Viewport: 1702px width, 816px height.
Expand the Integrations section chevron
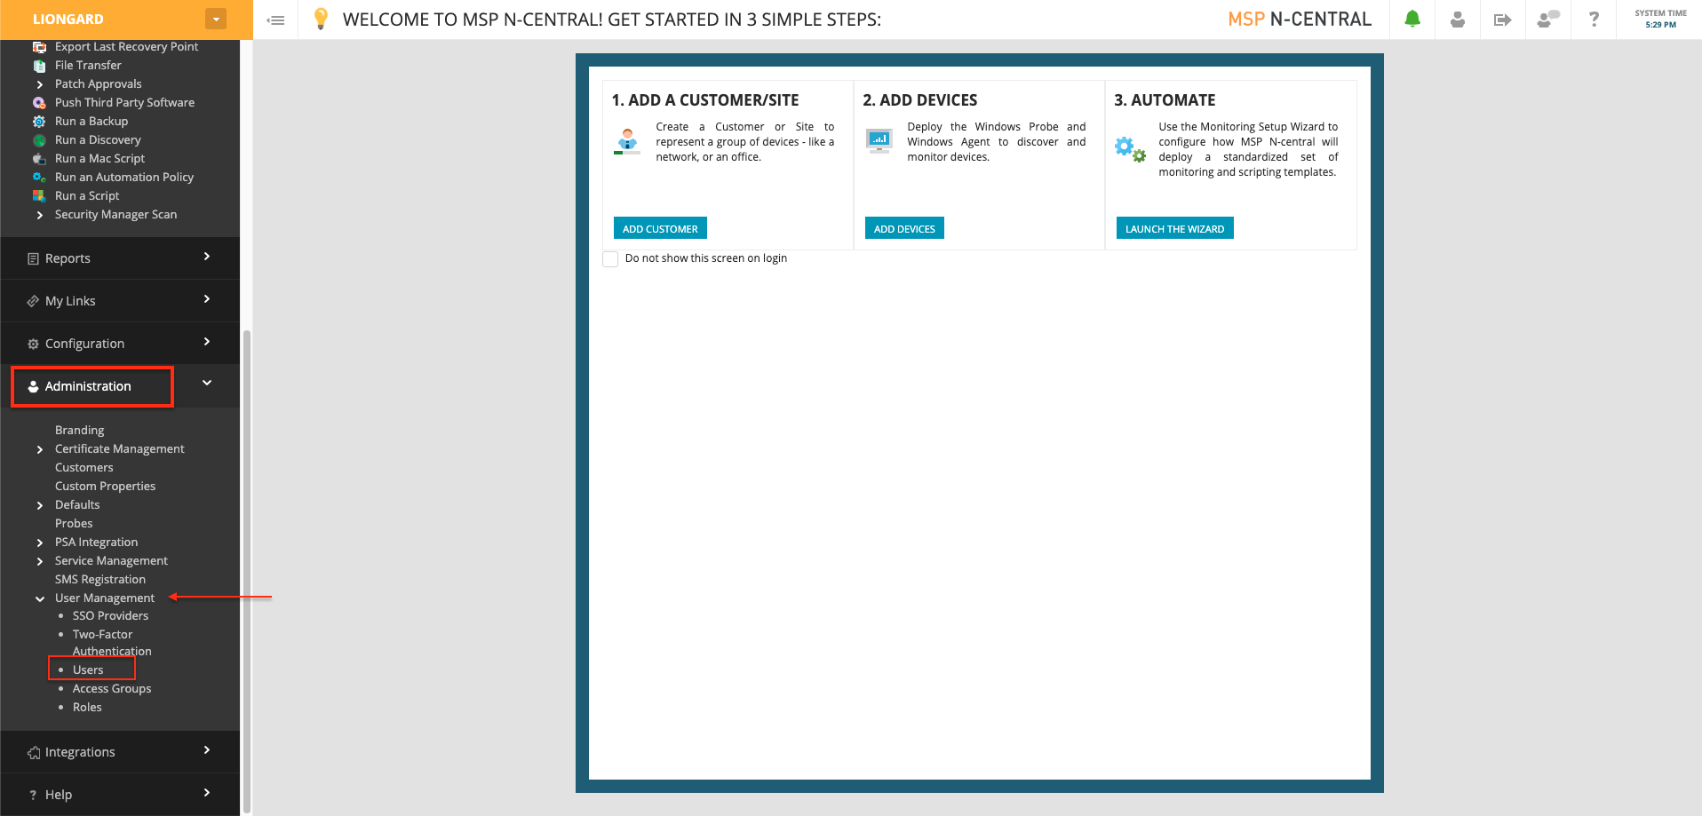point(207,750)
